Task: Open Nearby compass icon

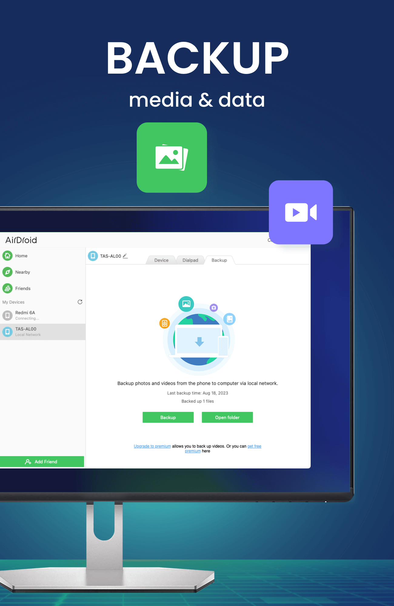Action: [x=8, y=272]
